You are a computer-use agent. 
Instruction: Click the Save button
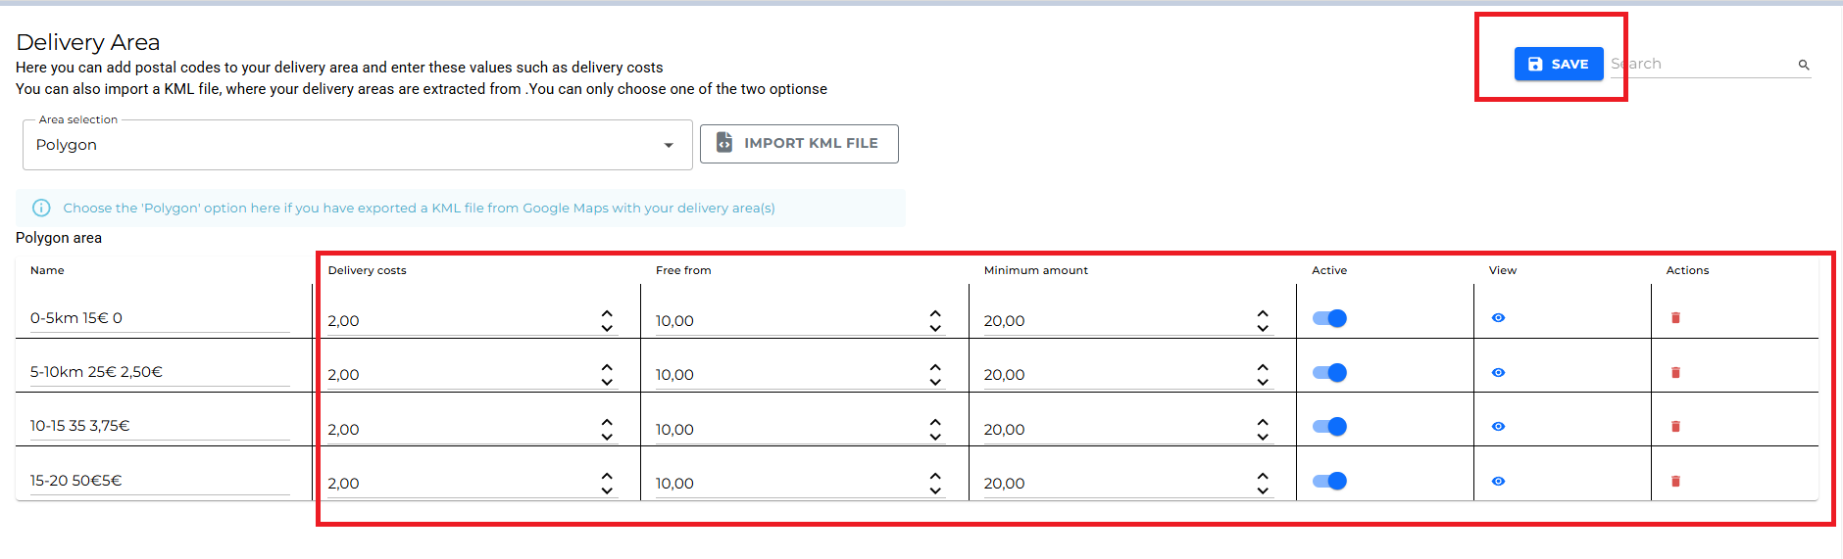click(1558, 64)
